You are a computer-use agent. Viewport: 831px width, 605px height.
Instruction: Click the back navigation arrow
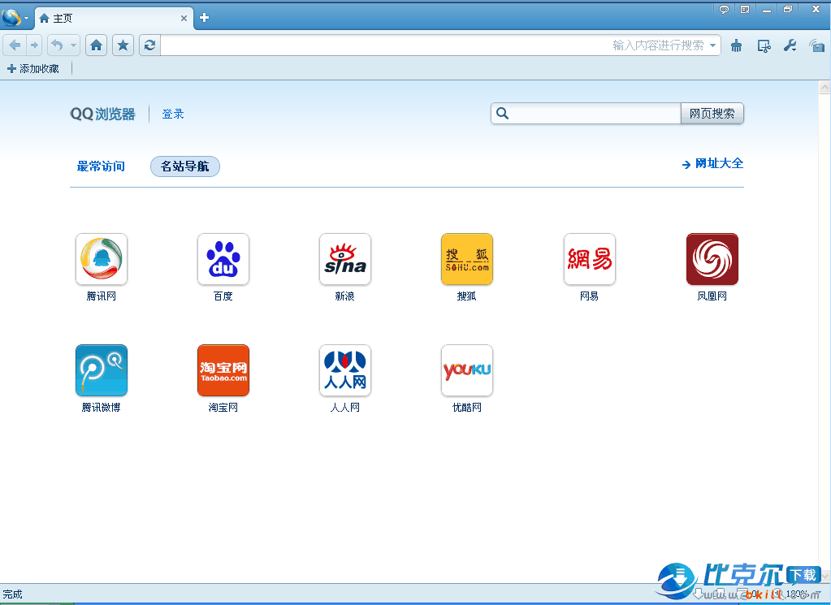point(15,45)
